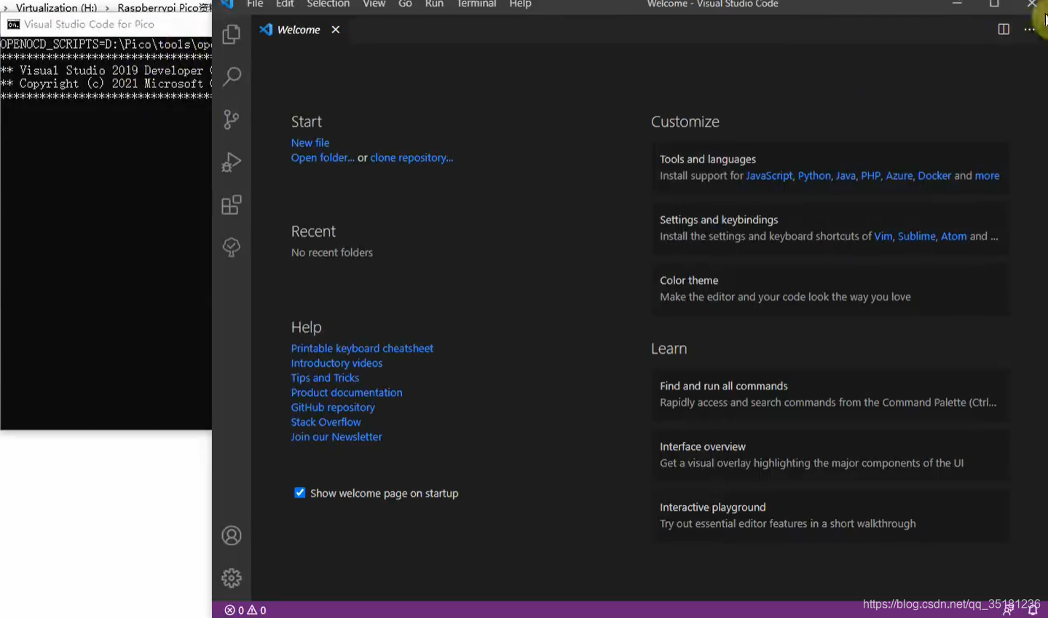Viewport: 1048px width, 618px height.
Task: Open the Go menu
Action: (x=405, y=4)
